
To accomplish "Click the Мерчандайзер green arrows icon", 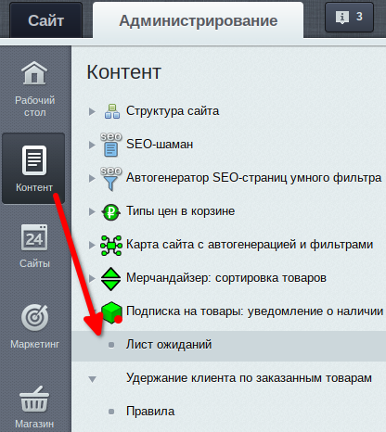I will [x=111, y=279].
